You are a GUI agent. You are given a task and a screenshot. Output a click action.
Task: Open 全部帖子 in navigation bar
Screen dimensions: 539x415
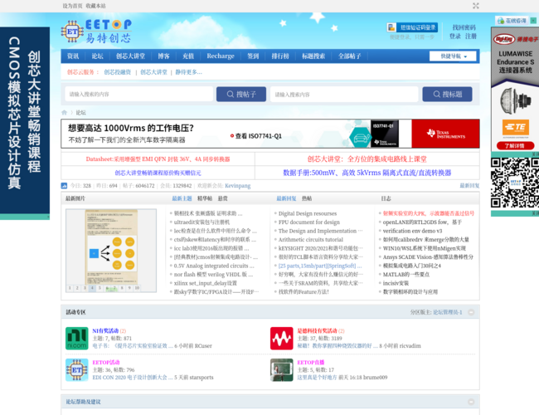pyautogui.click(x=350, y=56)
